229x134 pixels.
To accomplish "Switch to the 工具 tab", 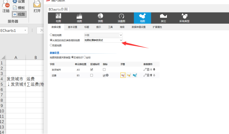I will [110, 27].
